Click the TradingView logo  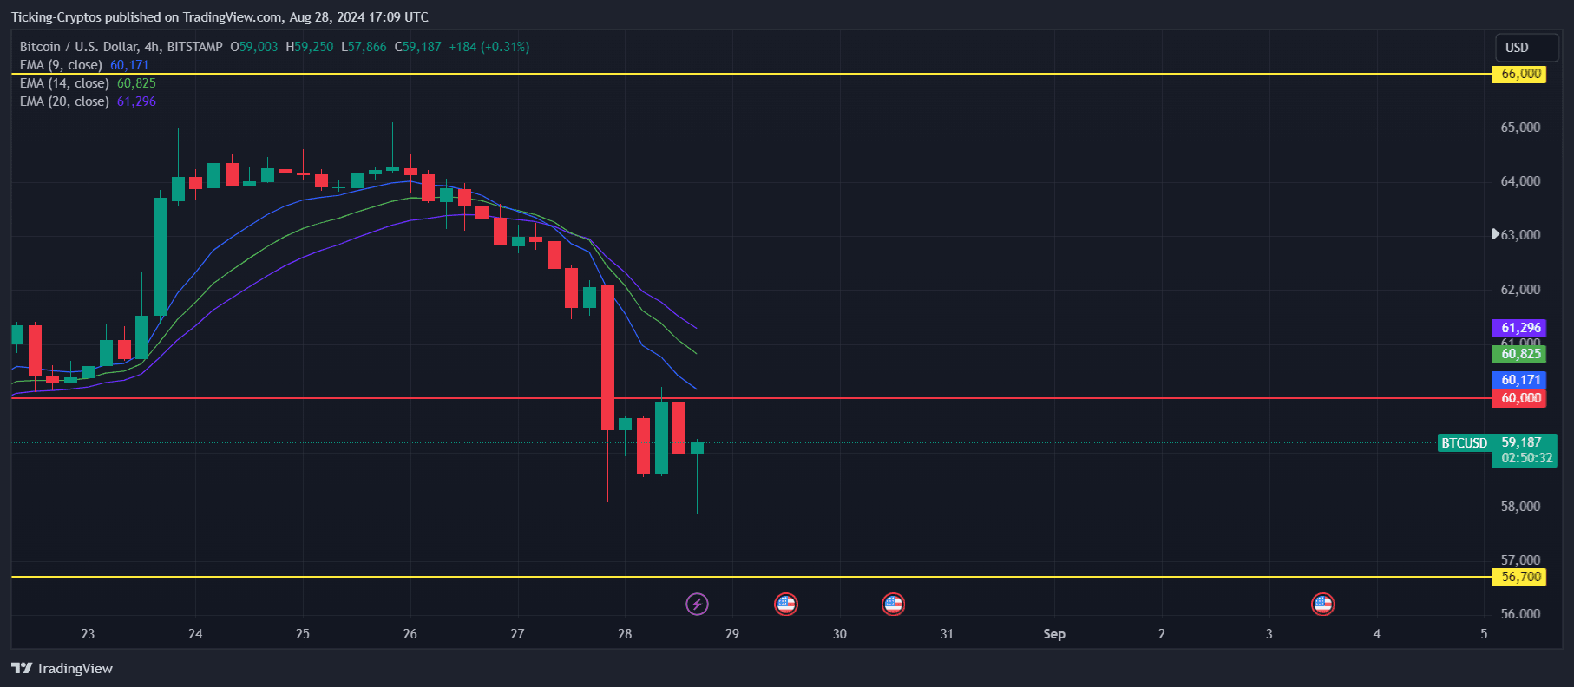coord(62,668)
